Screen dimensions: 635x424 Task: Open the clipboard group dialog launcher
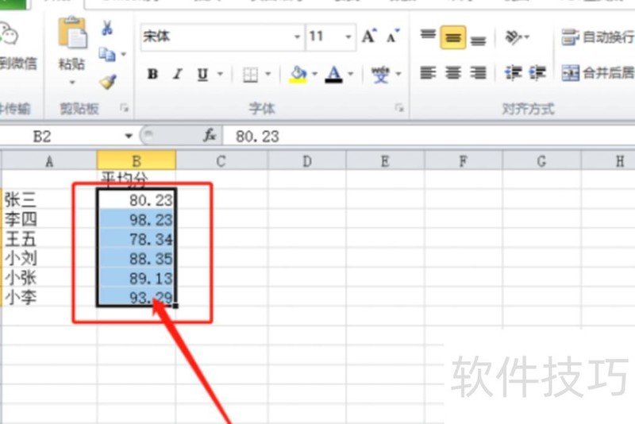[x=125, y=108]
